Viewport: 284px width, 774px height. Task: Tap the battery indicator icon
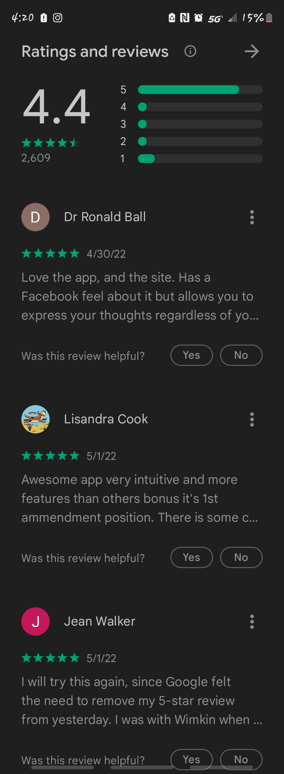pyautogui.click(x=269, y=18)
